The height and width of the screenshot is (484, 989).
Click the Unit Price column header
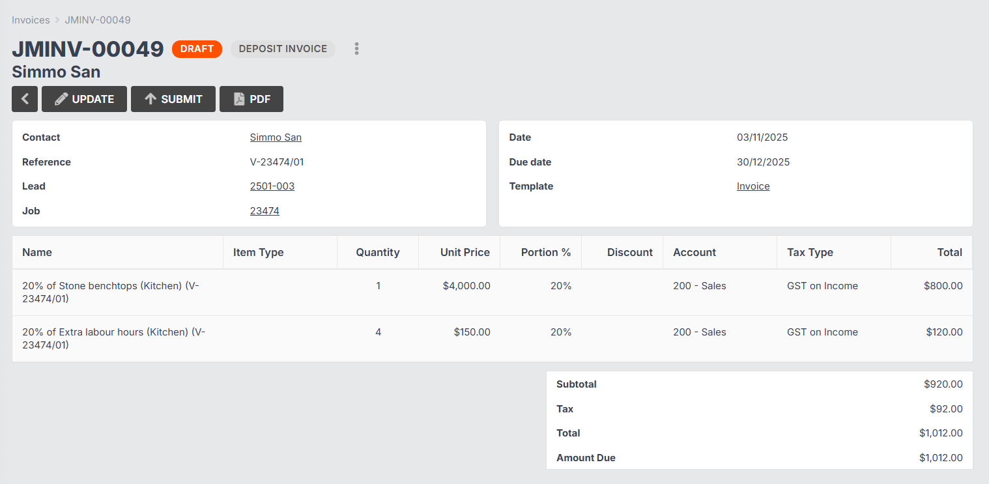465,252
